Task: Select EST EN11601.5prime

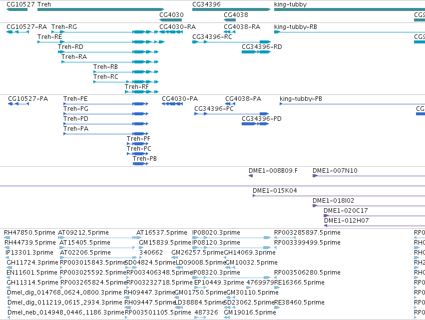Action: tap(8, 278)
